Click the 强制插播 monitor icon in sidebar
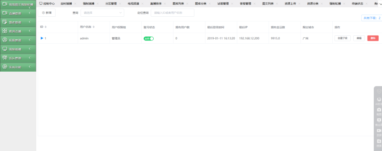382x151 pixels. 4,49
